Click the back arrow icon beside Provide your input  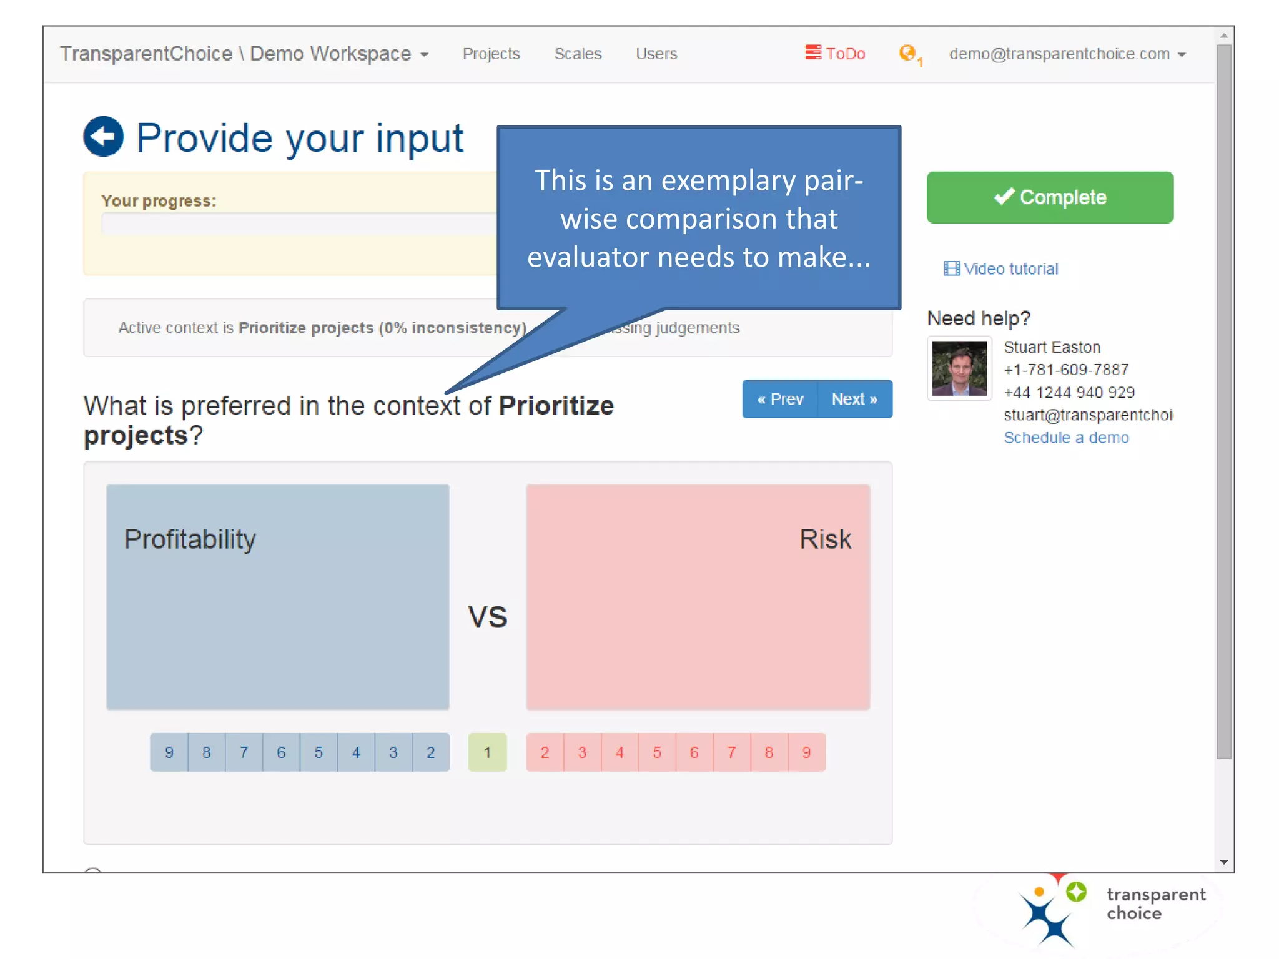coord(103,136)
